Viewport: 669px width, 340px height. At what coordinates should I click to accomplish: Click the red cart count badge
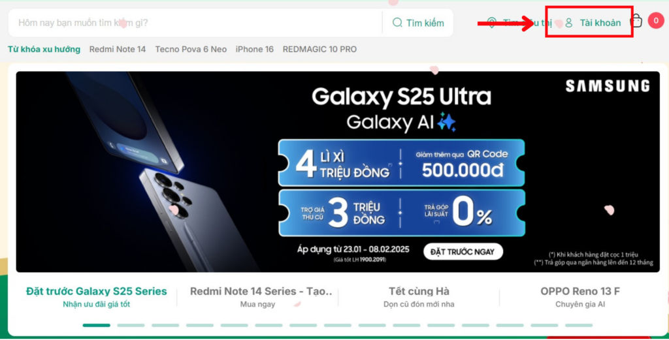(656, 21)
